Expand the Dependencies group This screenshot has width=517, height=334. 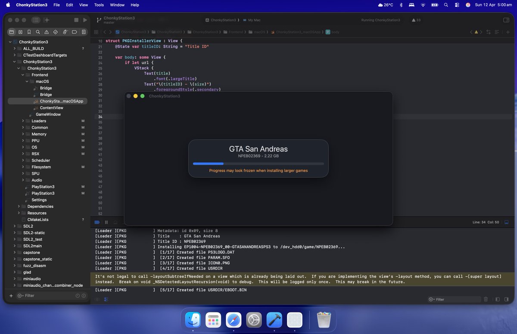tap(19, 206)
